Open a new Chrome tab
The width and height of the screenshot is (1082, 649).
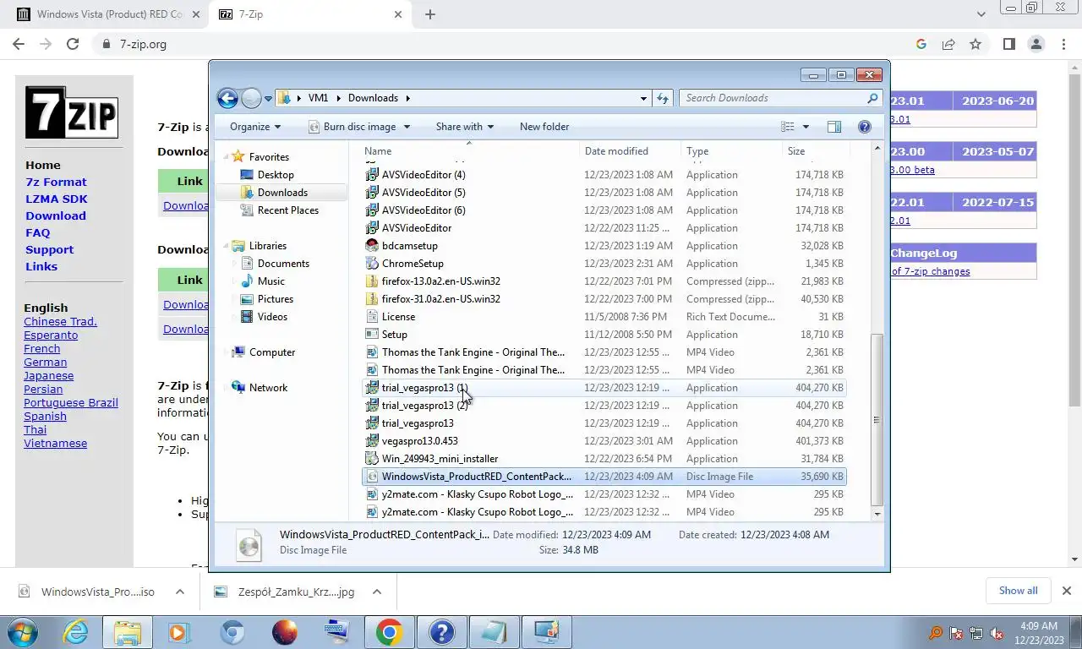[430, 14]
